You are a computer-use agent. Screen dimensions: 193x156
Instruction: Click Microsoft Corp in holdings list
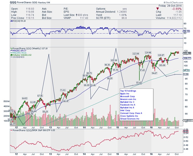click(x=128, y=96)
